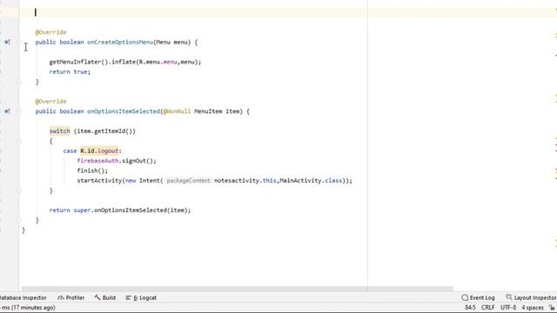
Task: Click the Build hammer icon
Action: tap(97, 297)
